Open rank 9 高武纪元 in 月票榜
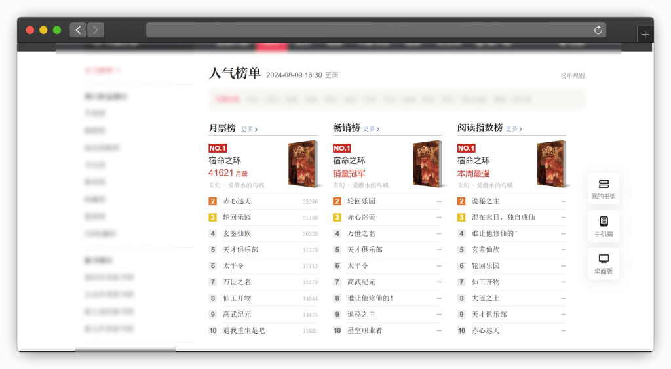The image size is (671, 369). [x=237, y=315]
